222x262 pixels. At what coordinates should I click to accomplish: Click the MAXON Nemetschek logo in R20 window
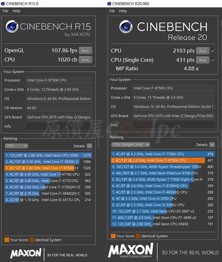point(131,250)
